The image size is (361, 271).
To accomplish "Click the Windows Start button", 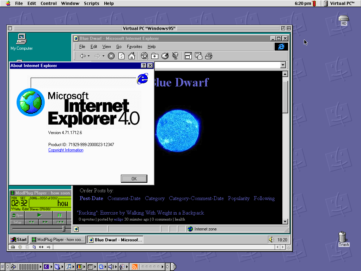I will point(19,240).
